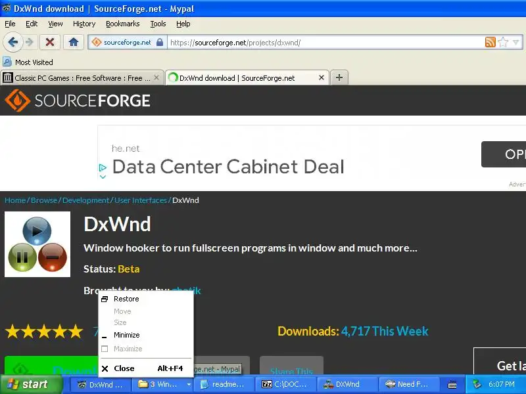Viewport: 526px width, 394px height.
Task: Close the Classic PC Games tab
Action: point(156,77)
